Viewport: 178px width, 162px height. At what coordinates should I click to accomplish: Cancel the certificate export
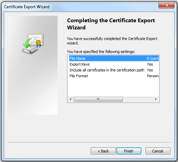(158, 151)
